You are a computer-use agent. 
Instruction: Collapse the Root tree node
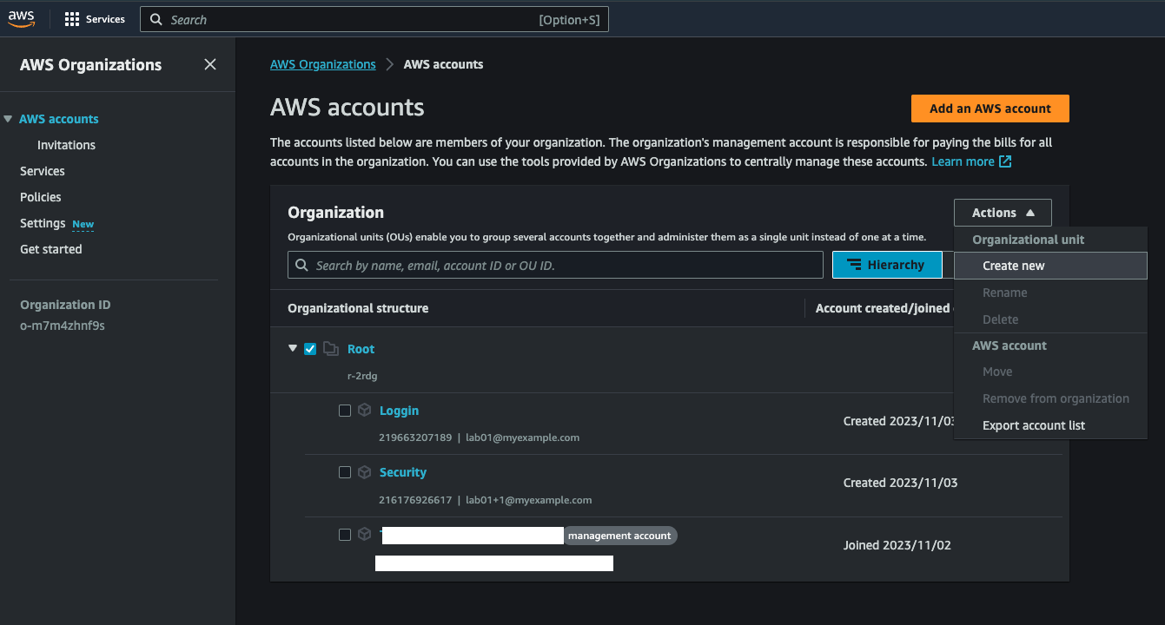click(x=293, y=349)
